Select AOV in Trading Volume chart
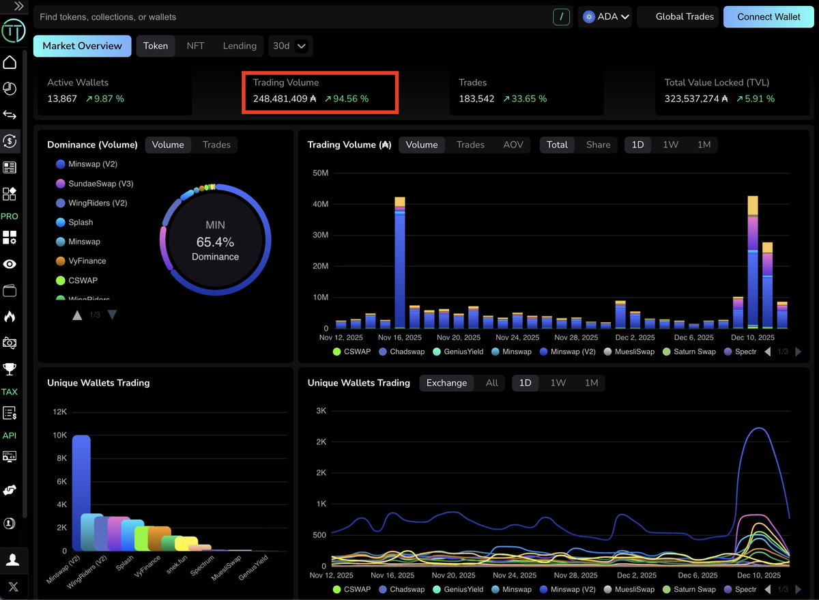 tap(513, 145)
